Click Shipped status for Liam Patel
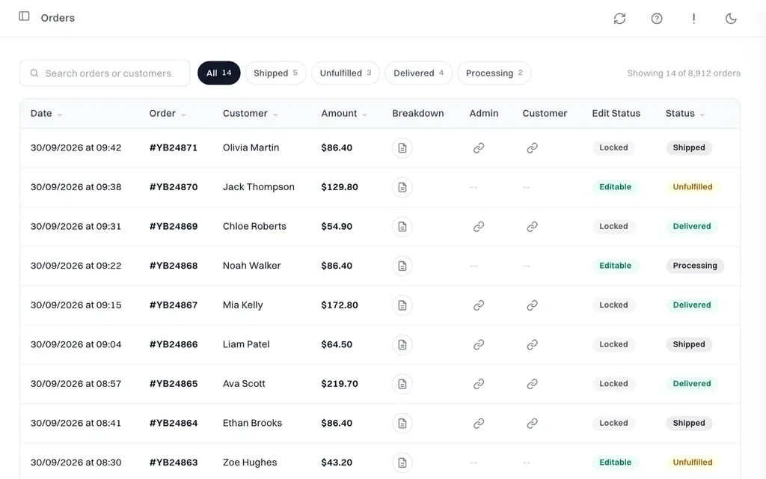The width and height of the screenshot is (766, 479). tap(689, 344)
